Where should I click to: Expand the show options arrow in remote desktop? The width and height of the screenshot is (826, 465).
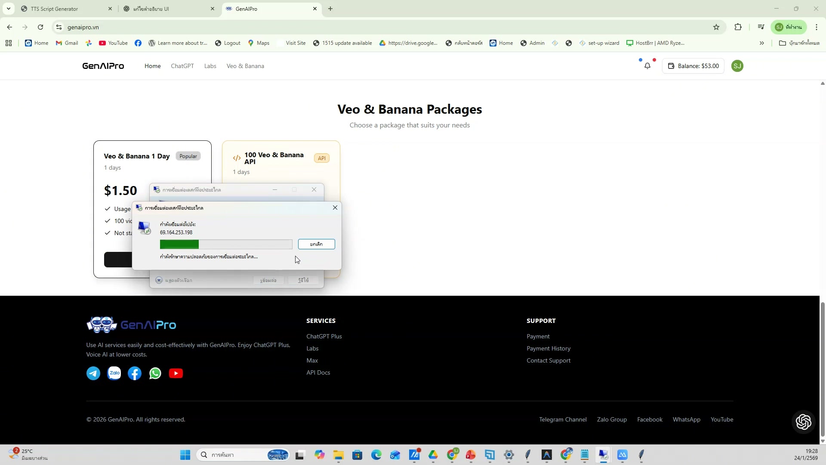(159, 280)
